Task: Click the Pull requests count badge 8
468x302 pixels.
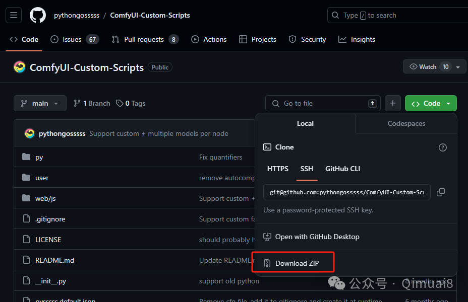Action: 173,40
